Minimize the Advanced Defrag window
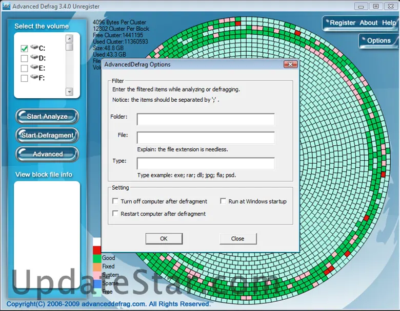400x311 pixels. (x=361, y=6)
